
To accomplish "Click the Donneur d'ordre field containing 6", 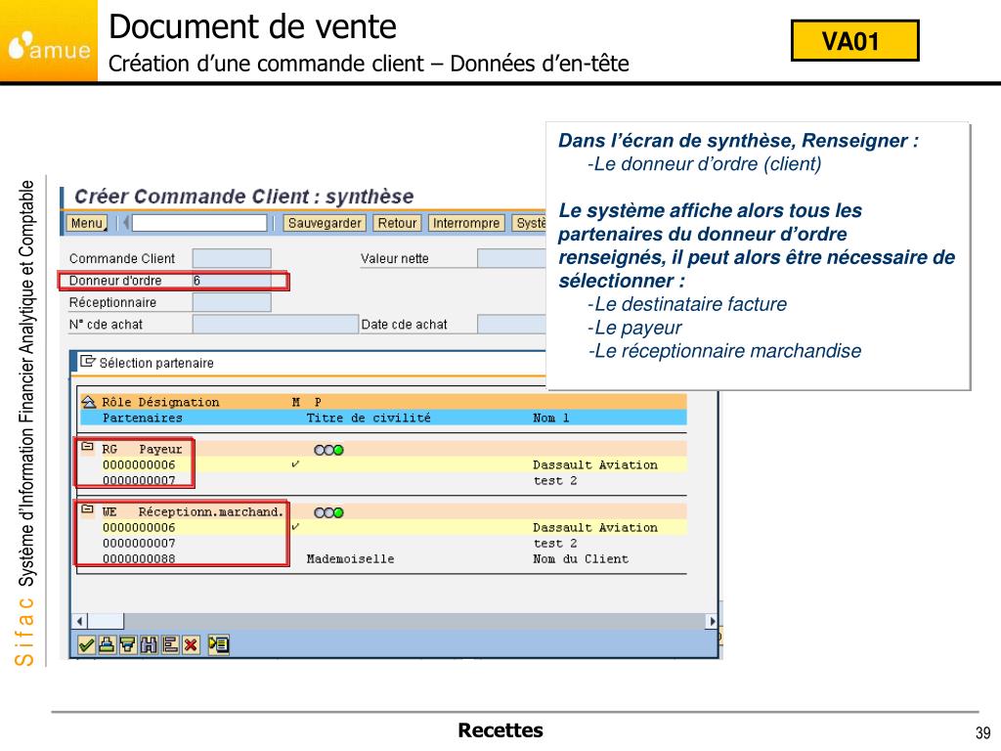I will click(x=232, y=281).
